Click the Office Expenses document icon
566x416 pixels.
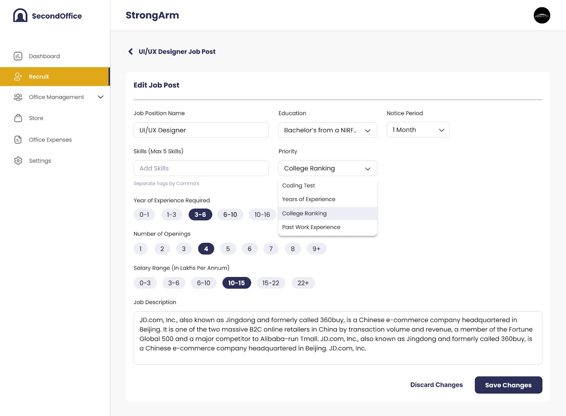coord(18,140)
